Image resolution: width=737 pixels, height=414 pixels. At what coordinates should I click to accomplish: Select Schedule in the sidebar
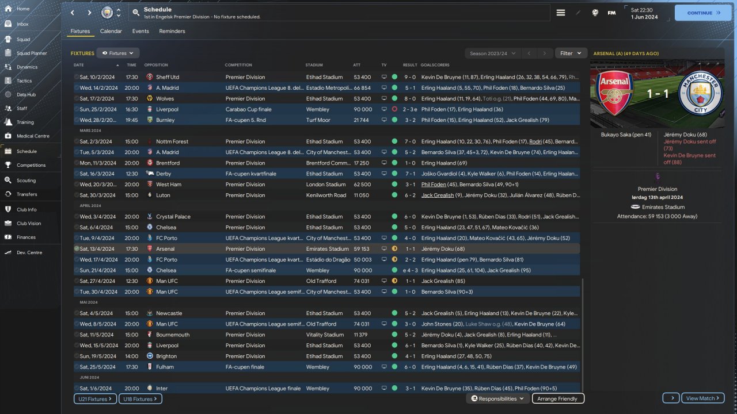pos(26,151)
